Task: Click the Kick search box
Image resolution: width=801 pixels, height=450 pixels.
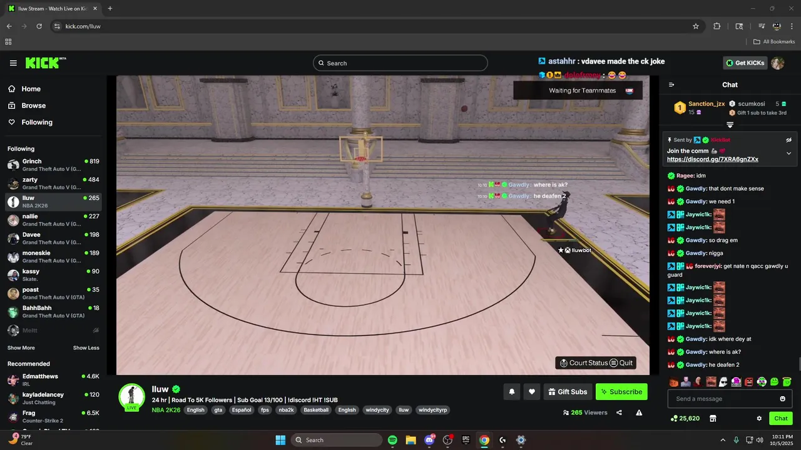Action: coord(400,63)
